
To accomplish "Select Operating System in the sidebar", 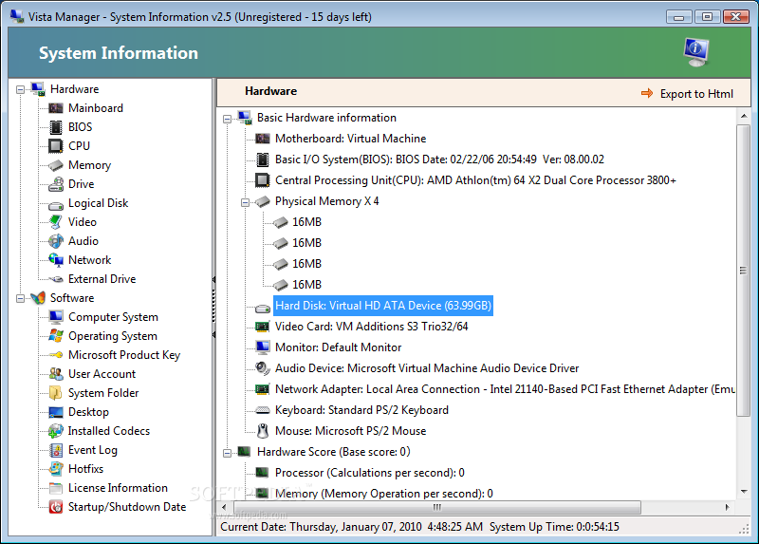I will click(112, 336).
